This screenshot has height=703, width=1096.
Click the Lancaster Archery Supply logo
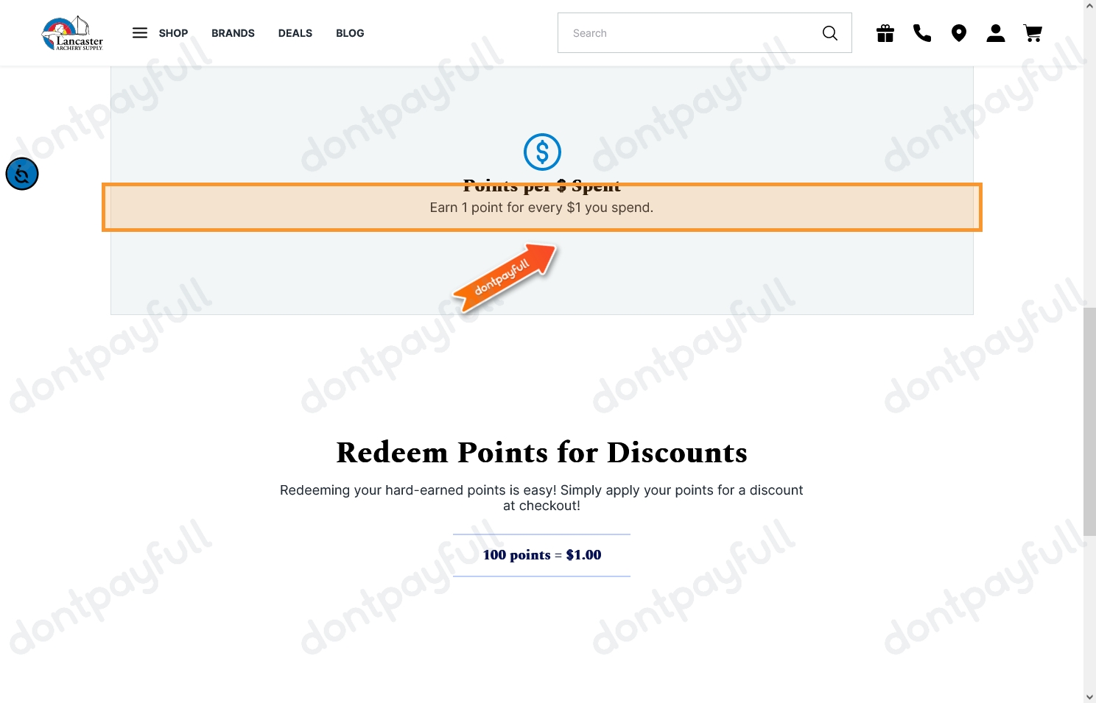click(x=72, y=33)
